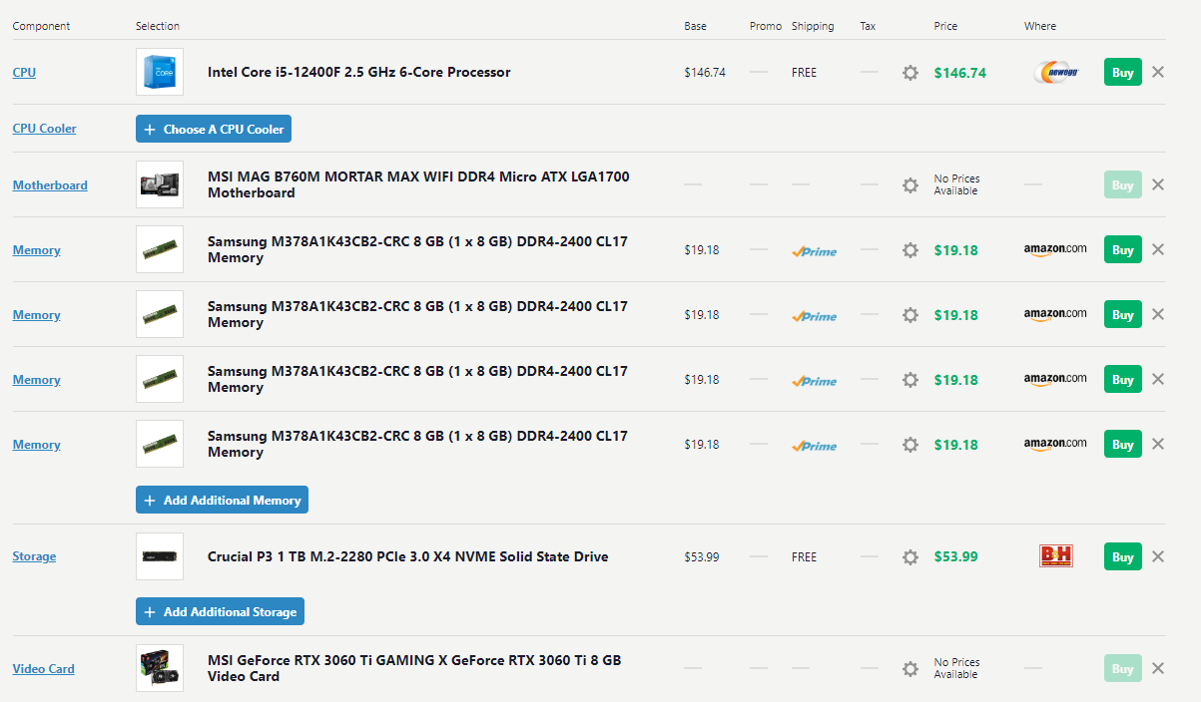This screenshot has height=702, width=1201.
Task: Click the Base column header
Action: (695, 26)
